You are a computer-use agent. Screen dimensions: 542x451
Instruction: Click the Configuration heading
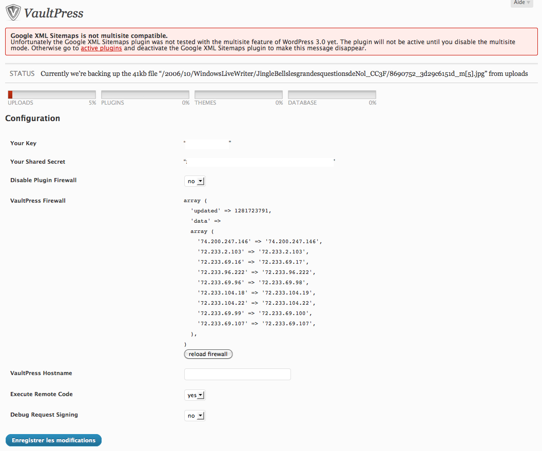pyautogui.click(x=32, y=118)
